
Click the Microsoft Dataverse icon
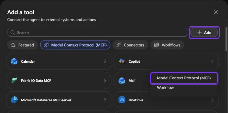pos(14,100)
